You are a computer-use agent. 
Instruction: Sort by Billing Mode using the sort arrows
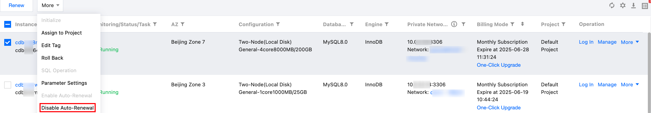click(x=522, y=24)
